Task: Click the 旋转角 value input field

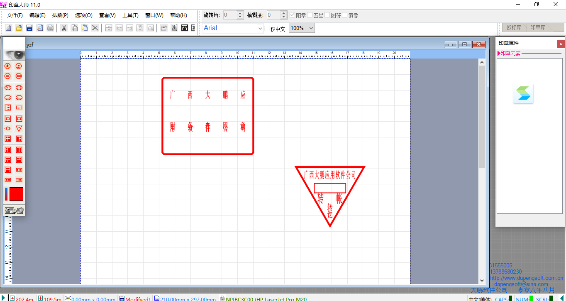Action: coord(230,15)
